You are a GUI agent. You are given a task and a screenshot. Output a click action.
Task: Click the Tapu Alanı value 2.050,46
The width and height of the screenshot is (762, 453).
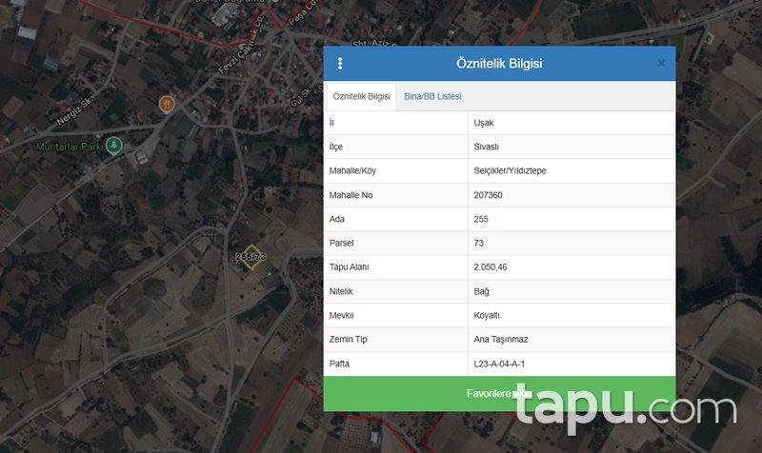click(491, 267)
